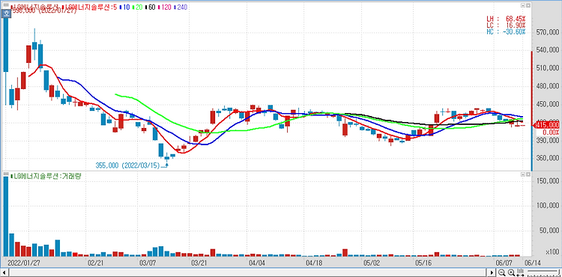Screen dimensions: 562x277
Task: Click the 540,000 price axis label
Action: pos(548,50)
